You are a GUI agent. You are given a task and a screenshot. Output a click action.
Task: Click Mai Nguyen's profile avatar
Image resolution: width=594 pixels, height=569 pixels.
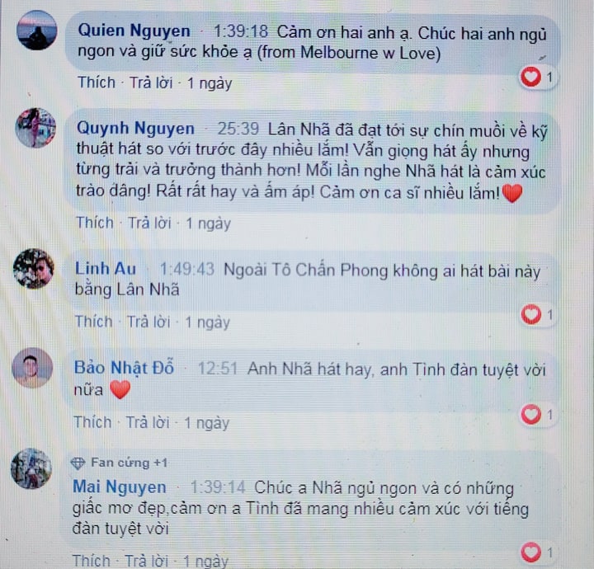click(31, 468)
